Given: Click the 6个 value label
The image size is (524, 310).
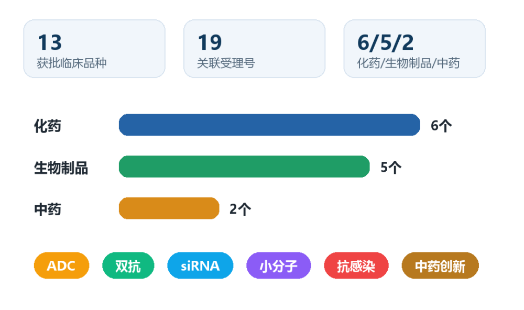Looking at the screenshot, I should click(441, 126).
